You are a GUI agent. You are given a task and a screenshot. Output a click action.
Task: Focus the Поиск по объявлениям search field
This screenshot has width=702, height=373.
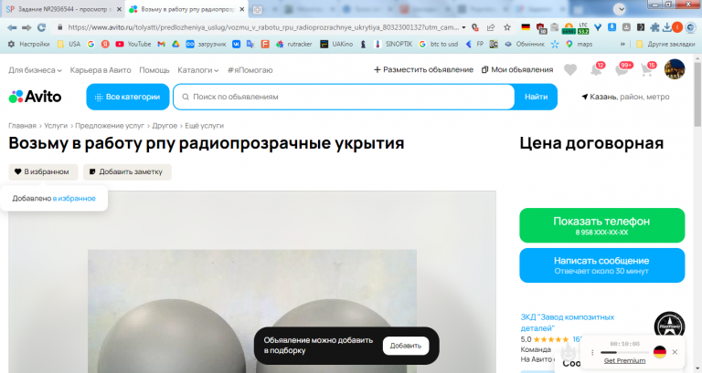coord(344,97)
